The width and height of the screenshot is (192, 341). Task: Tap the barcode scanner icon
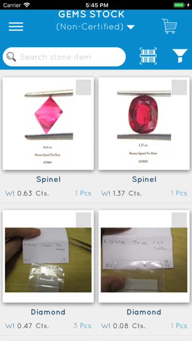pos(148,56)
